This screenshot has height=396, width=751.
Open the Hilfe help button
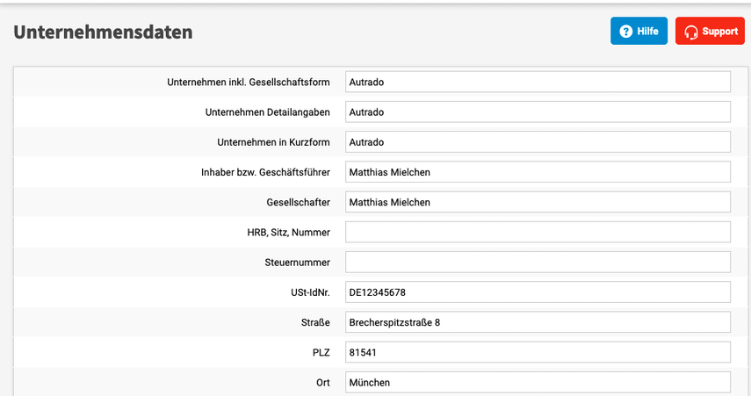(x=639, y=32)
